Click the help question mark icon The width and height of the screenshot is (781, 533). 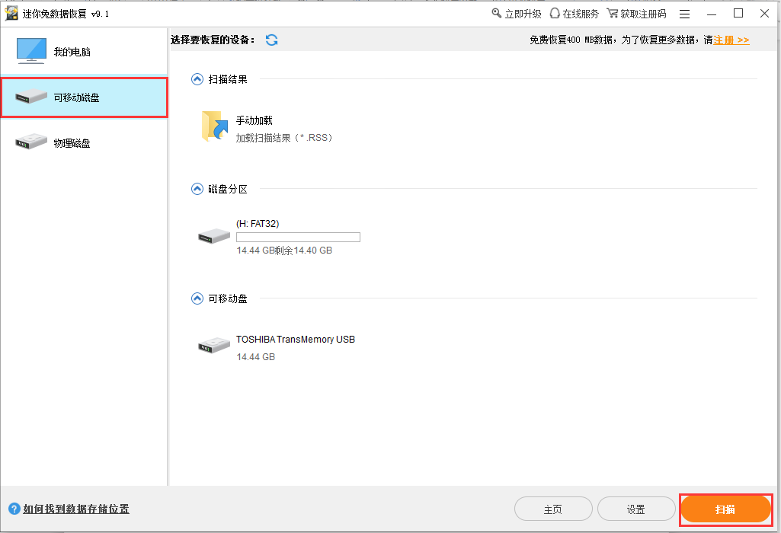tap(14, 509)
